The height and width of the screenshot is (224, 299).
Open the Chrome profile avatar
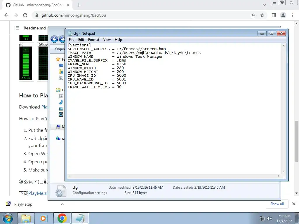pos(283,15)
